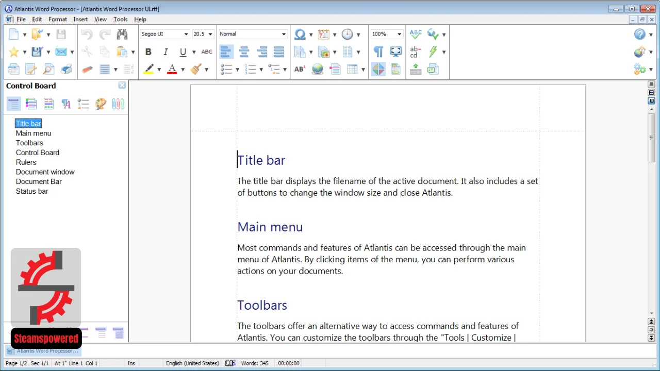
Task: Click the AB footnote icon
Action: click(300, 69)
